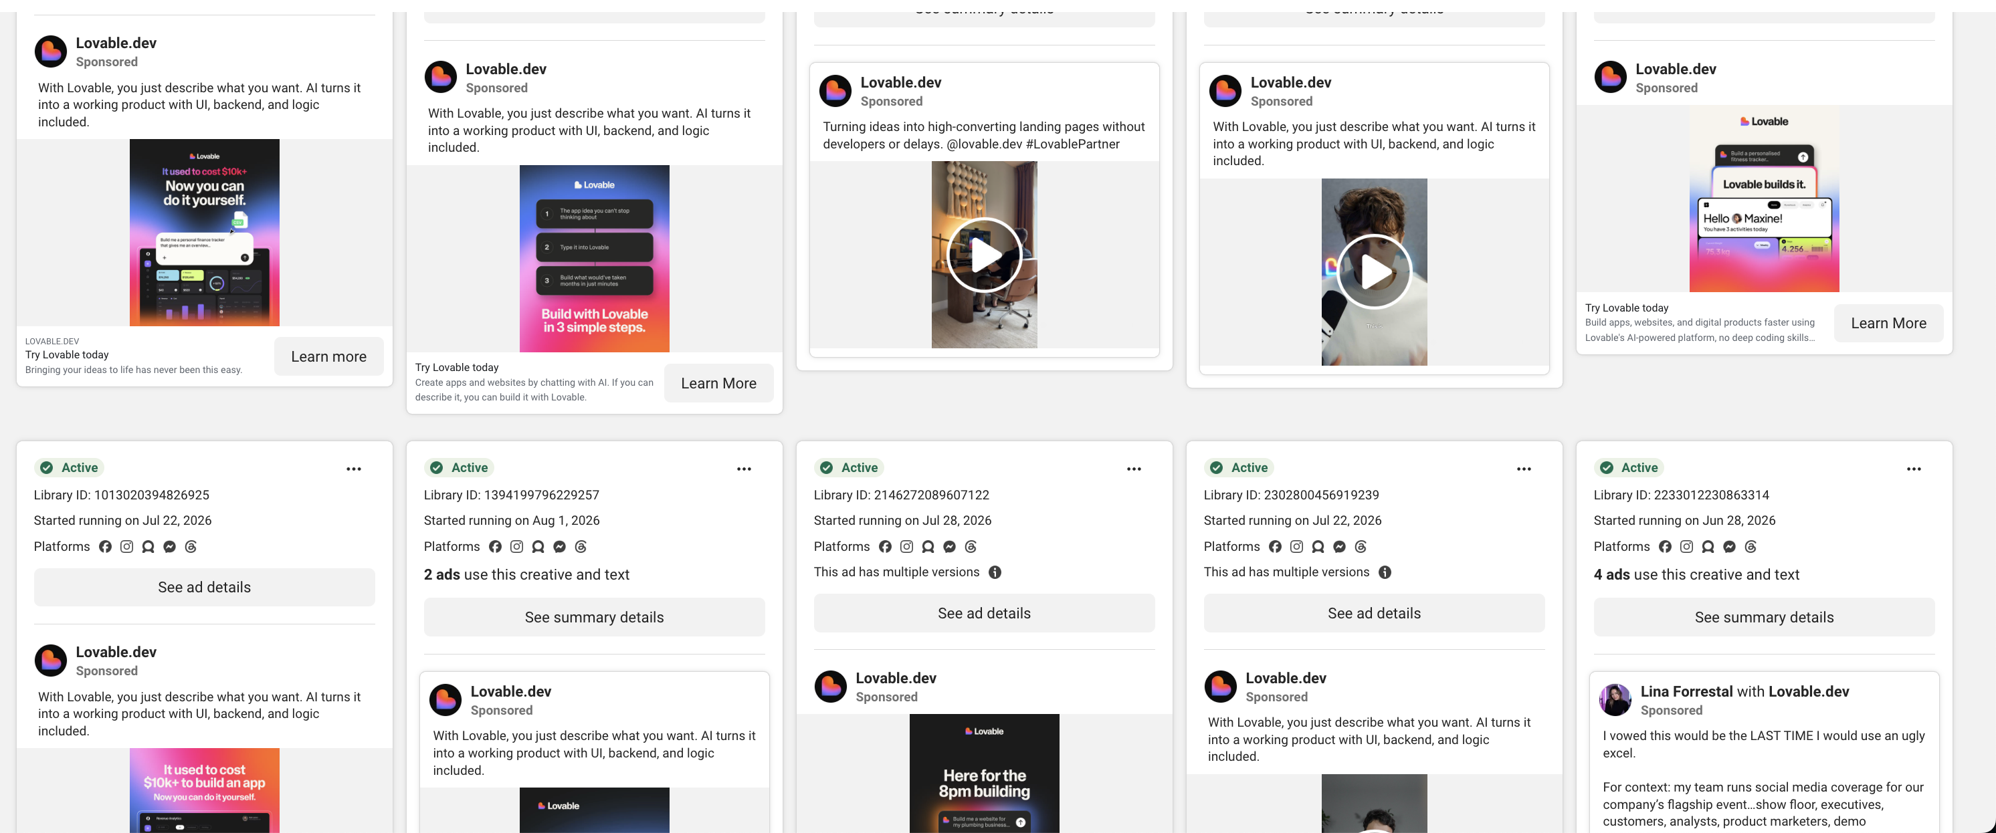Select text 'Library ID: 1394199796229257'
The height and width of the screenshot is (833, 1996).
(512, 495)
